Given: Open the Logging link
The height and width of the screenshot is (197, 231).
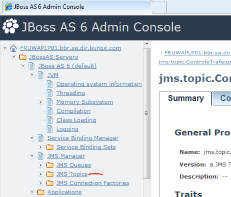Looking at the screenshot, I should pos(67,129).
